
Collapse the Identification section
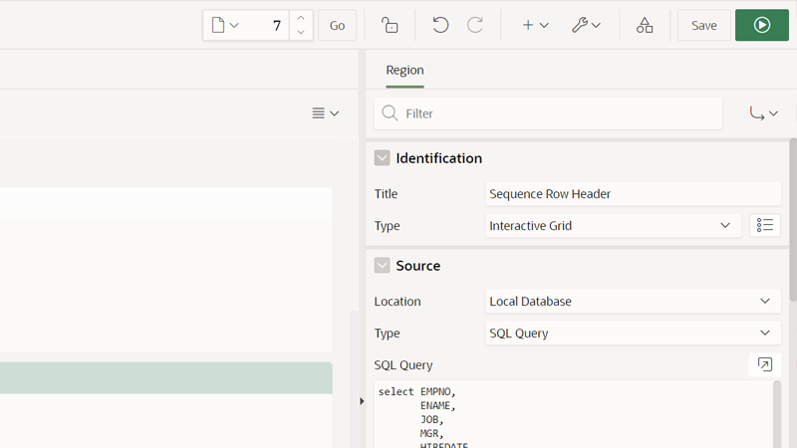click(x=383, y=158)
